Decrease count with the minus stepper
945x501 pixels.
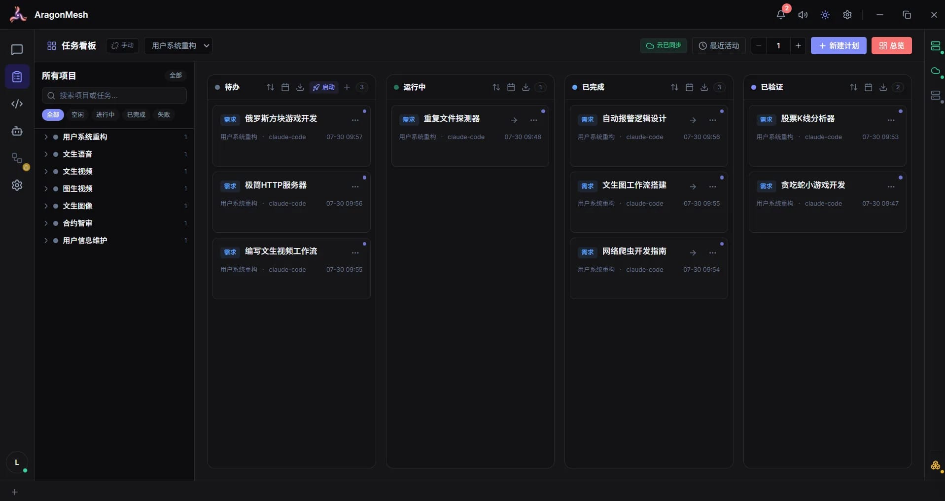click(759, 45)
